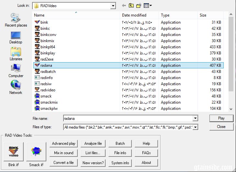Screen dimensions: 236x172
Task: Expand the Look in folder dropdown
Action: [x=113, y=6]
